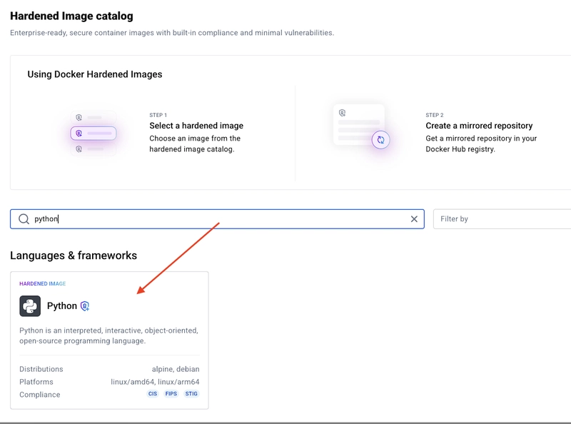Click the search magnifier icon

[x=24, y=219]
